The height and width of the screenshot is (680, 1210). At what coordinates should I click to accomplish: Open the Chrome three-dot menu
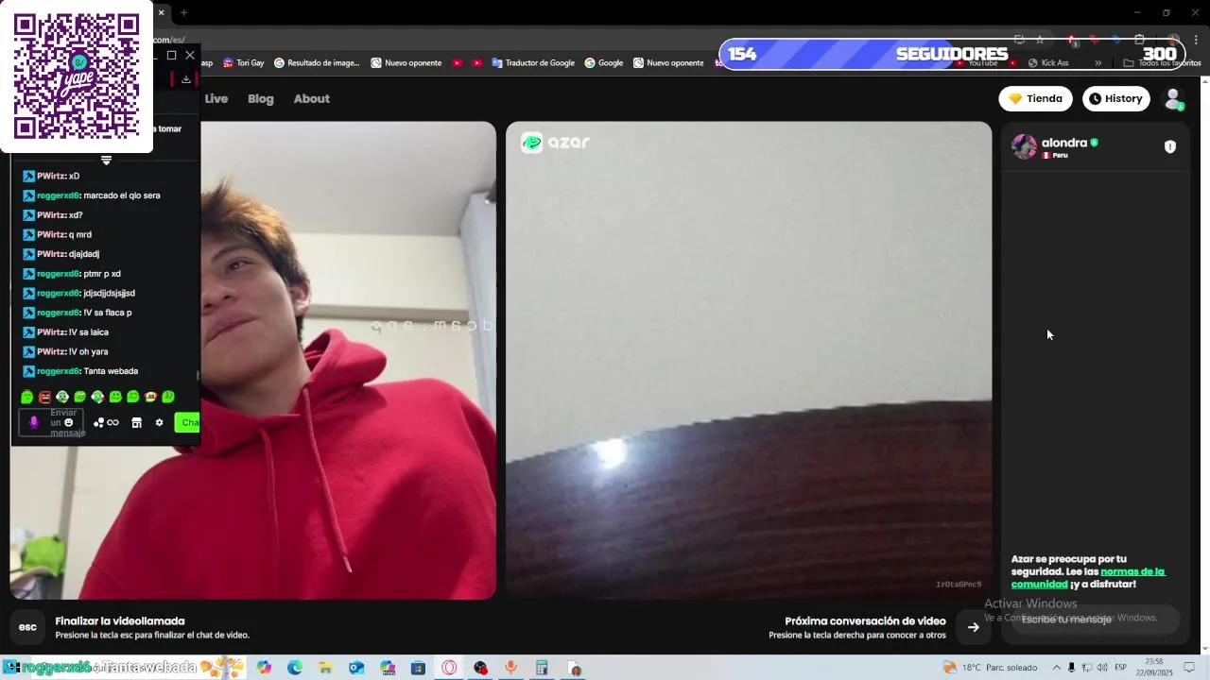point(1197,40)
